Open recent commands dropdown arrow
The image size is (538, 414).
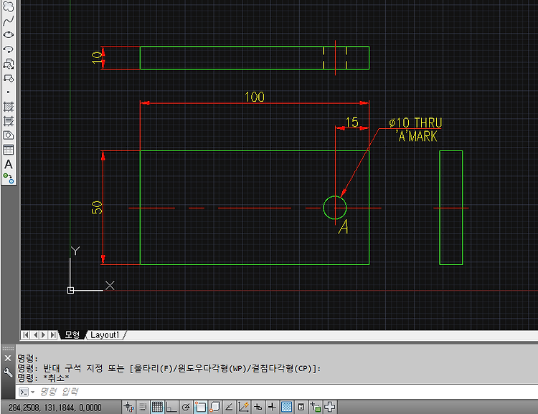[x=32, y=392]
